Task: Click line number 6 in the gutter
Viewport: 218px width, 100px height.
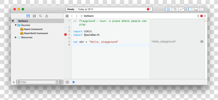Action: click(x=69, y=41)
